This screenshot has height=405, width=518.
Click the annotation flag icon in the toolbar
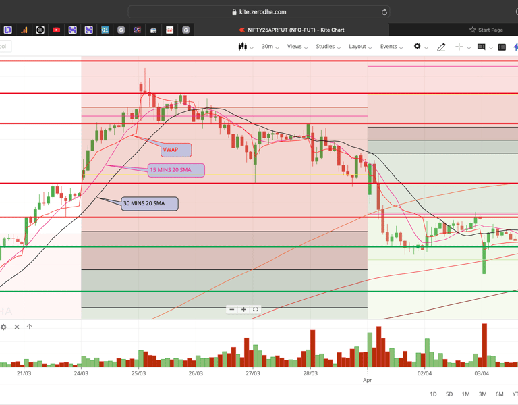click(x=482, y=47)
